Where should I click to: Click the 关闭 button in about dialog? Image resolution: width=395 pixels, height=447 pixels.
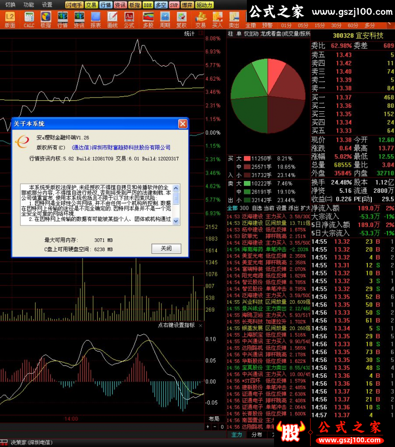point(166,248)
